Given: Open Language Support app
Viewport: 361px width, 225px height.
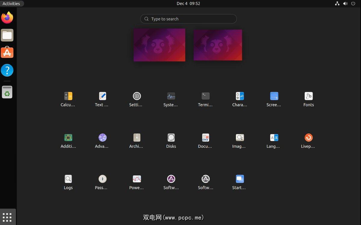Looking at the screenshot, I should pos(274,138).
